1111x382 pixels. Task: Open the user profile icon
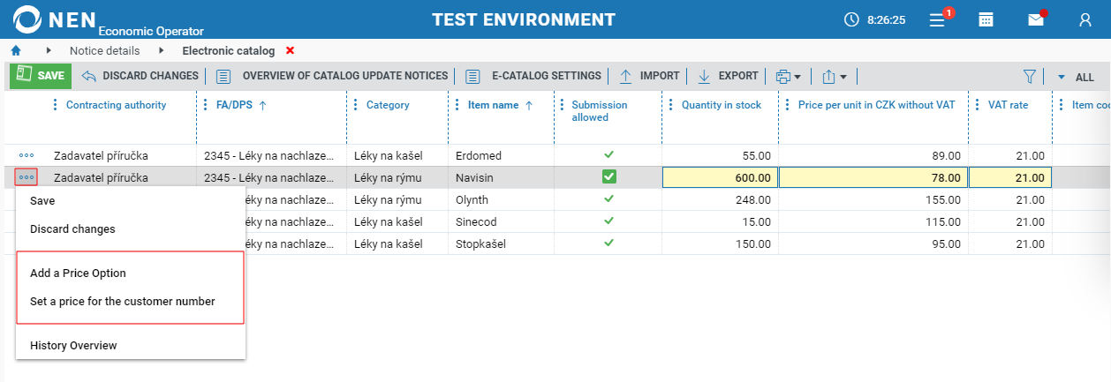1085,19
